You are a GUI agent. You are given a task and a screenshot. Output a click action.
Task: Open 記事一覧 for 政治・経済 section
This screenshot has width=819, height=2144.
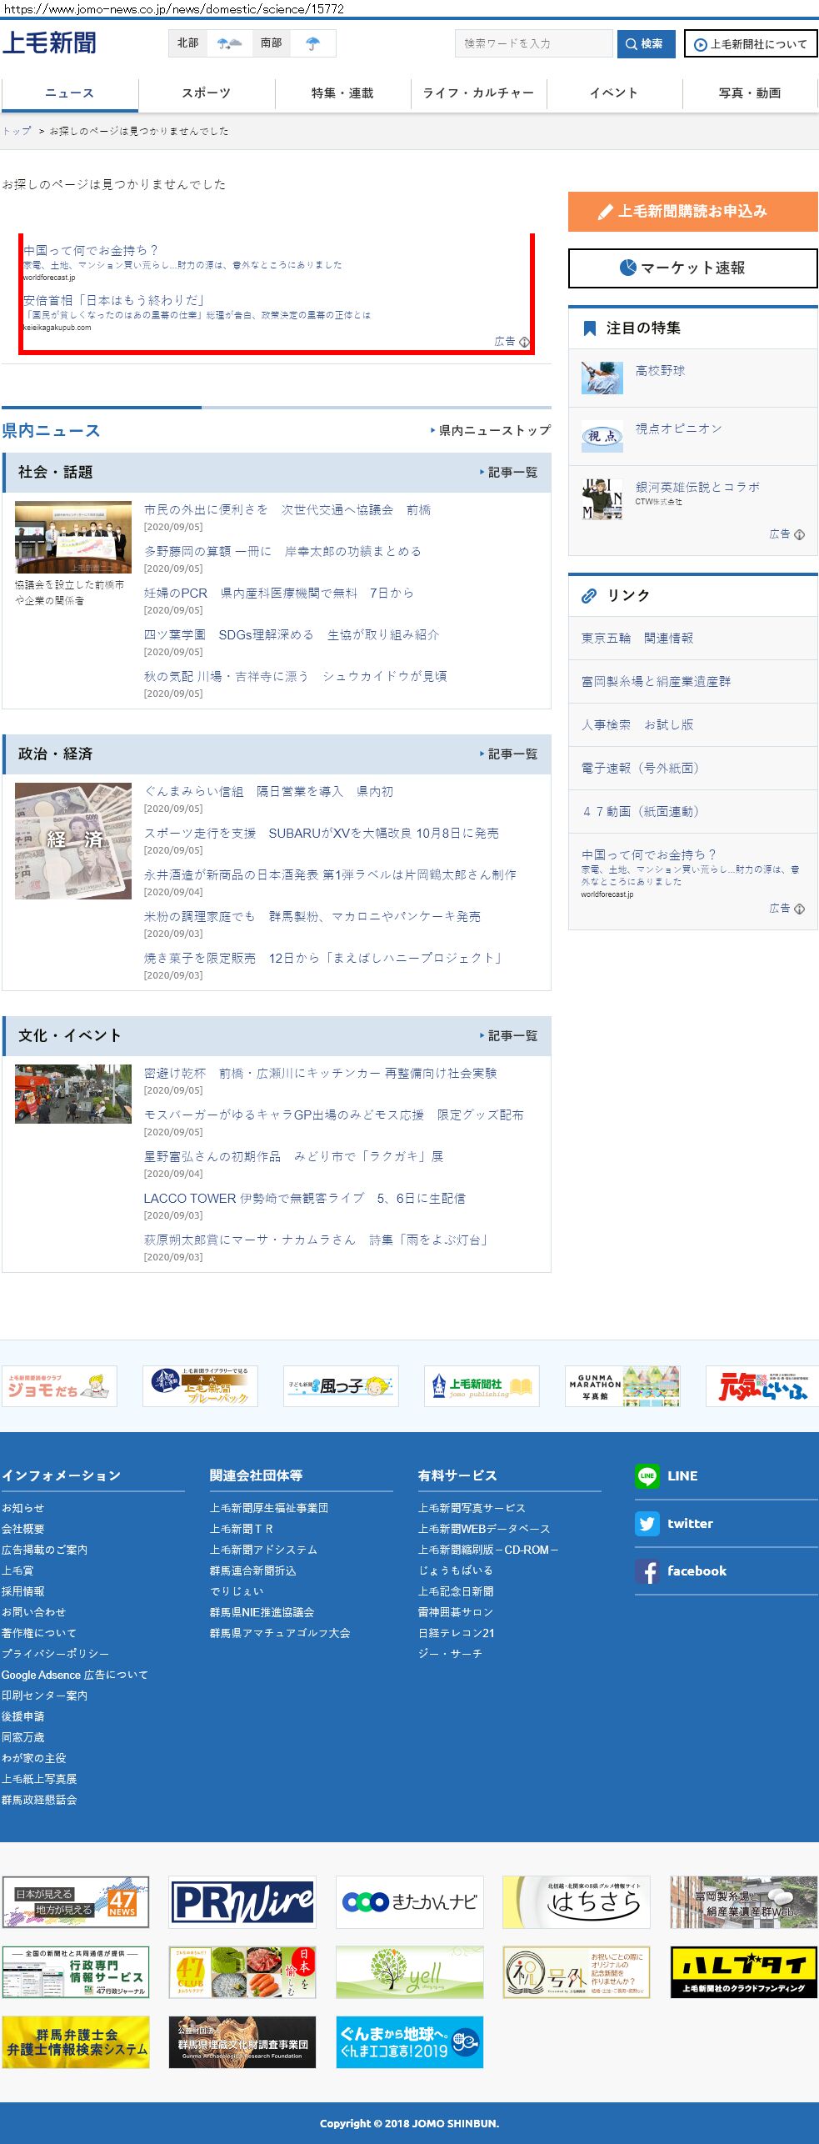tap(509, 754)
